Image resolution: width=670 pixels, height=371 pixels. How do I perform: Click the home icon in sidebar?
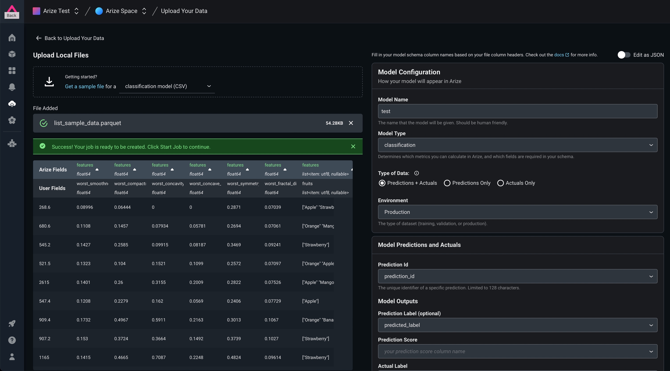pos(12,38)
